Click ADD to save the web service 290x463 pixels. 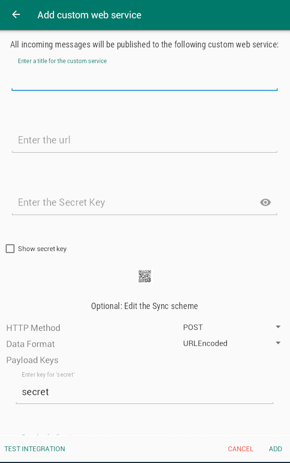click(x=275, y=449)
